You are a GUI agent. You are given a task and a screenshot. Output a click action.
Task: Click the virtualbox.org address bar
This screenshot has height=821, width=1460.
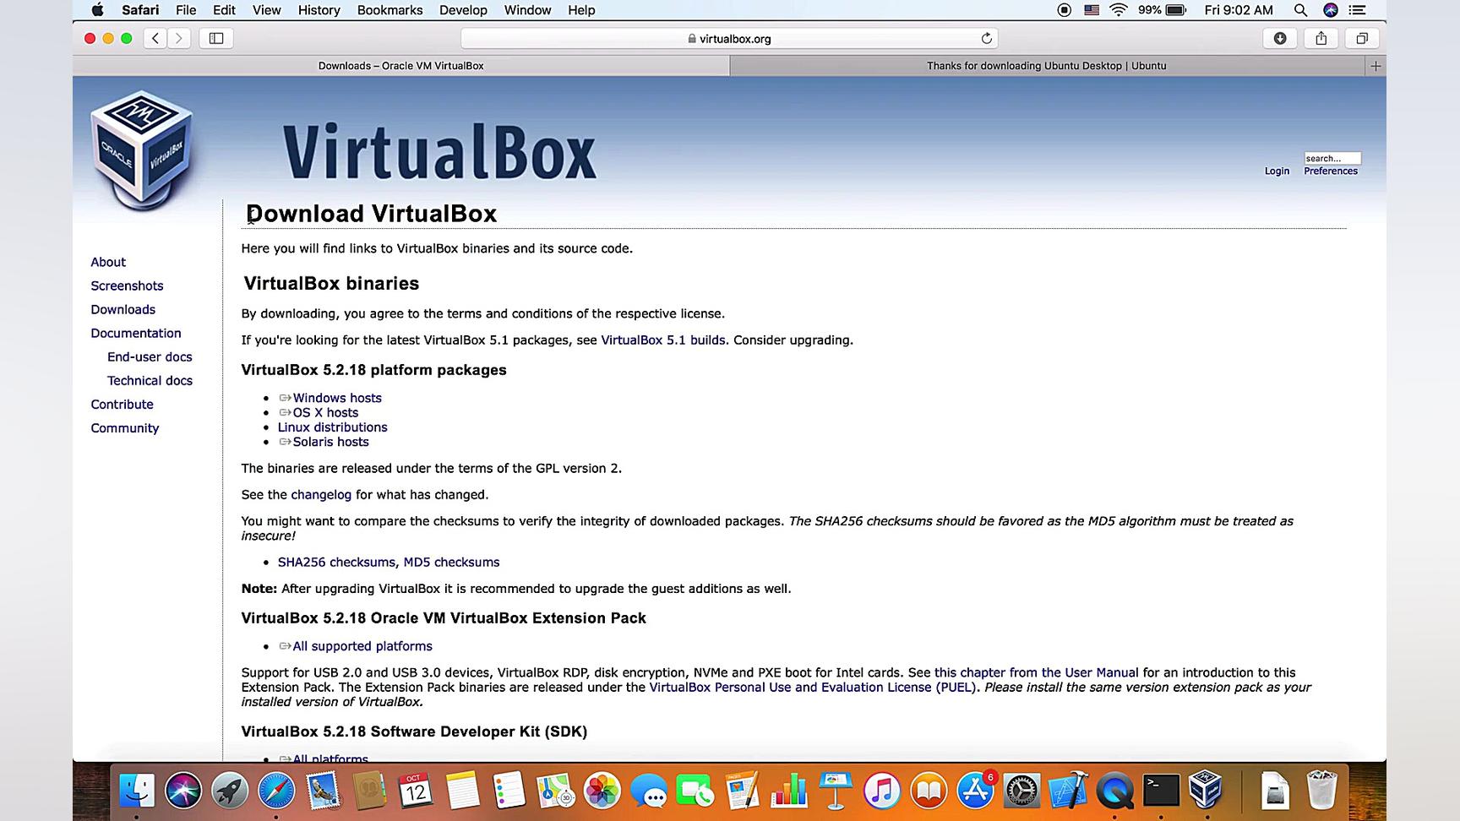[x=729, y=38]
